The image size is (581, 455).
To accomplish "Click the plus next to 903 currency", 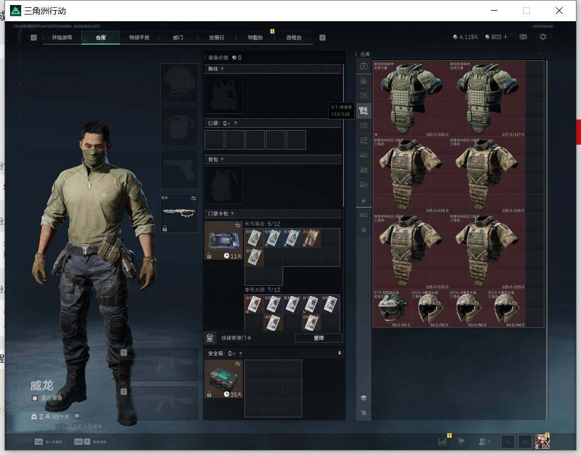I will coord(505,37).
